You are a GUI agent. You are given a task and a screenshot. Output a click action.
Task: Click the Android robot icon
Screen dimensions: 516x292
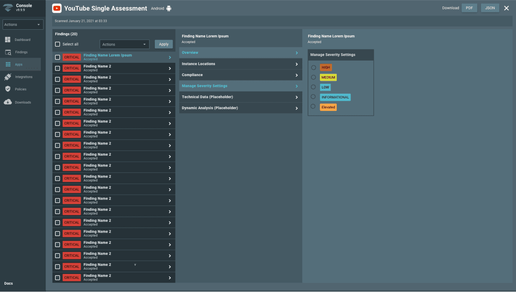(168, 8)
